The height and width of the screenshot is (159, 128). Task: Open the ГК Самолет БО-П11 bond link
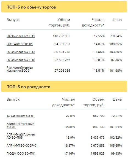point(21,36)
